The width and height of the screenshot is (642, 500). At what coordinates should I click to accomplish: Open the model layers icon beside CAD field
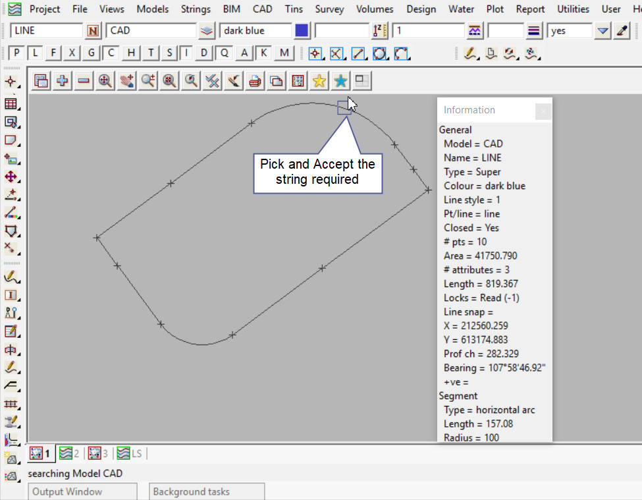pyautogui.click(x=207, y=31)
